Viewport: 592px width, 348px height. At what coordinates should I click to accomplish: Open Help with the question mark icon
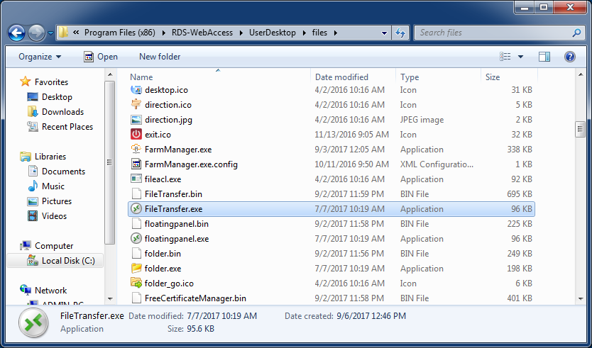[x=570, y=57]
